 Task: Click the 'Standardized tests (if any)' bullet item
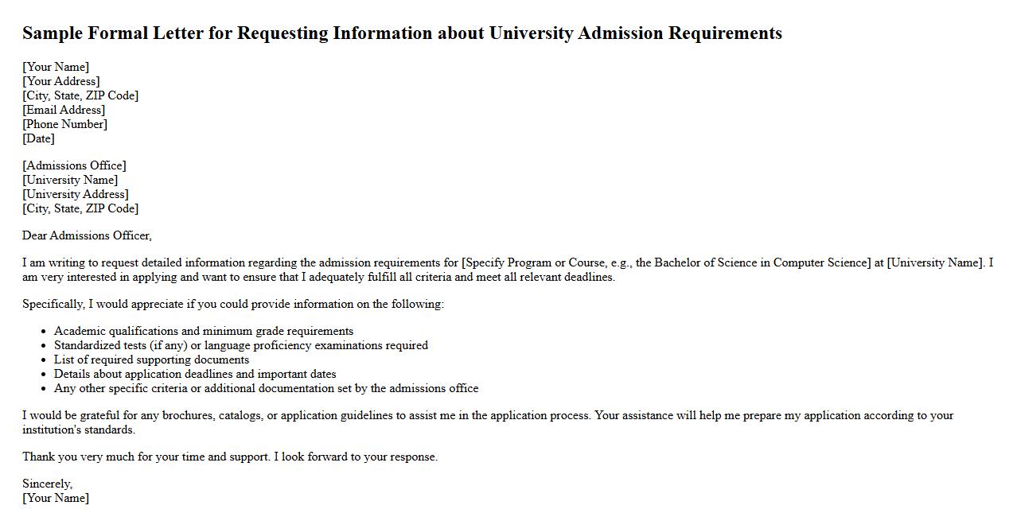[241, 345]
